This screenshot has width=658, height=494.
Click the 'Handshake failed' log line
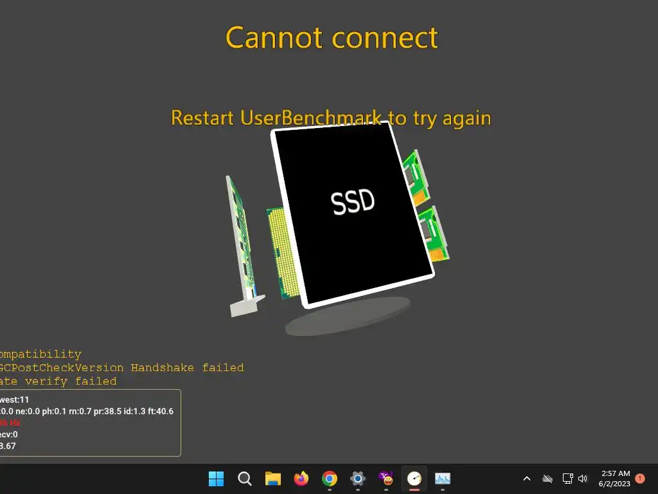tap(121, 367)
